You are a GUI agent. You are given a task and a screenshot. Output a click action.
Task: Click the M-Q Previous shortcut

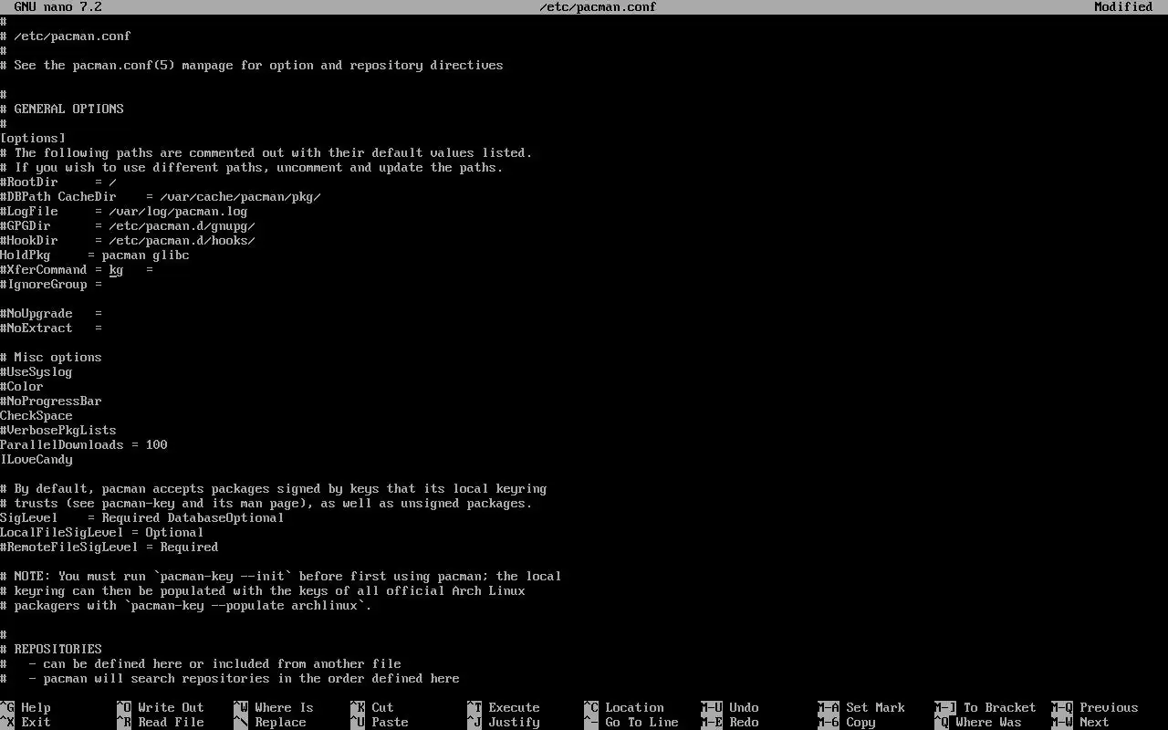(x=1095, y=707)
